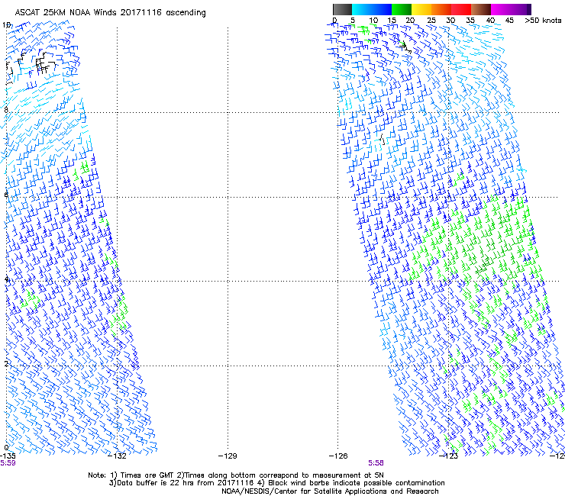Click the magenta 40–45 knots legend swatch
Viewport: 565px width, 496px height.
pyautogui.click(x=501, y=9)
